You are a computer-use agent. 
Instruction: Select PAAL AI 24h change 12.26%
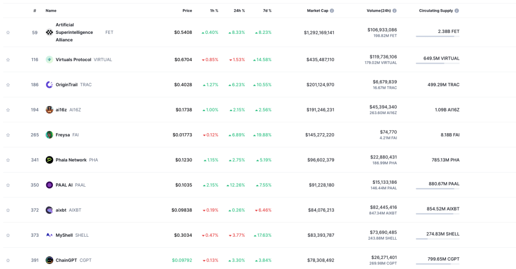click(x=236, y=185)
